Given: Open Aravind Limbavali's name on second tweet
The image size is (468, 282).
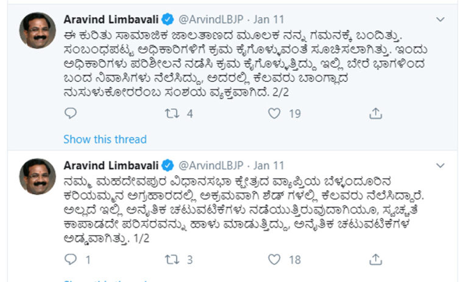Looking at the screenshot, I should click(x=110, y=165).
